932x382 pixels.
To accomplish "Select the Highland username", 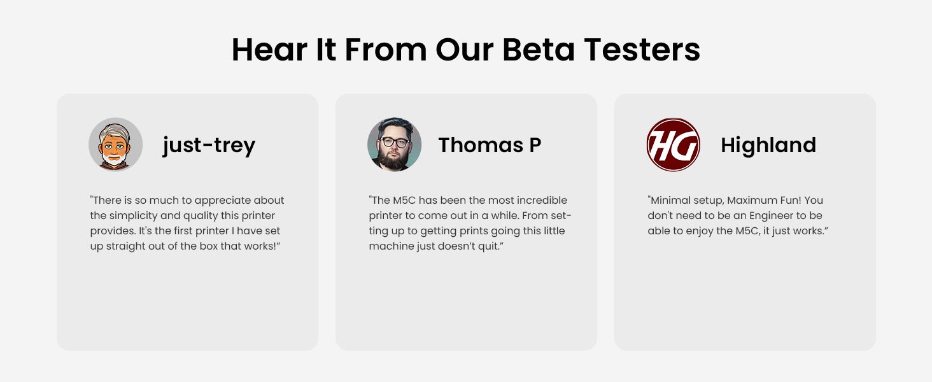I will point(768,145).
